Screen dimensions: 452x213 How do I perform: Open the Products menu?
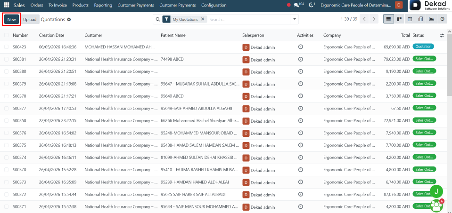tap(81, 5)
